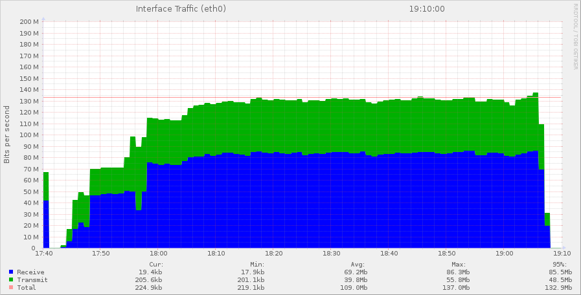Select the 18:00 time axis label
Screen dimensions: 581x295
tap(159, 254)
